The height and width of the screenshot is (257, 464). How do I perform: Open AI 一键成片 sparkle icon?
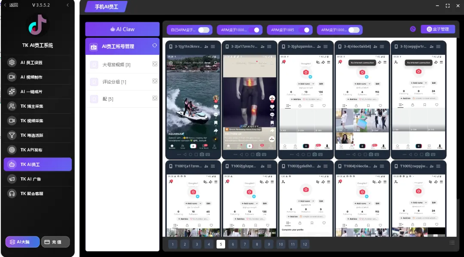12,91
